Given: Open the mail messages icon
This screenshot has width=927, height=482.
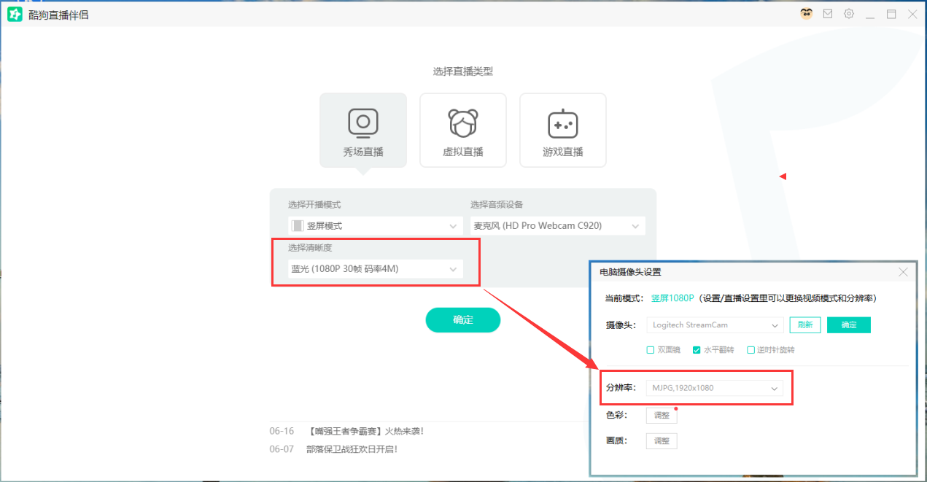Looking at the screenshot, I should pos(828,14).
